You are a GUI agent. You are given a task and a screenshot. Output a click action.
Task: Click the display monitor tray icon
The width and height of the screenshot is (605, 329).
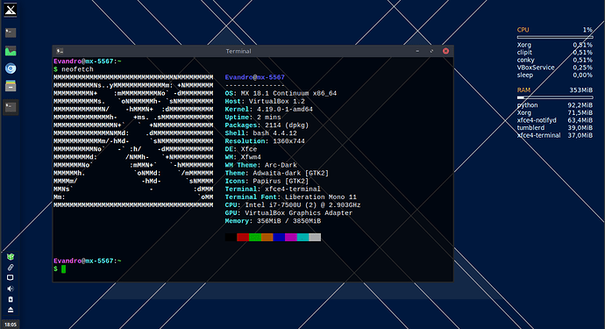[11, 277]
